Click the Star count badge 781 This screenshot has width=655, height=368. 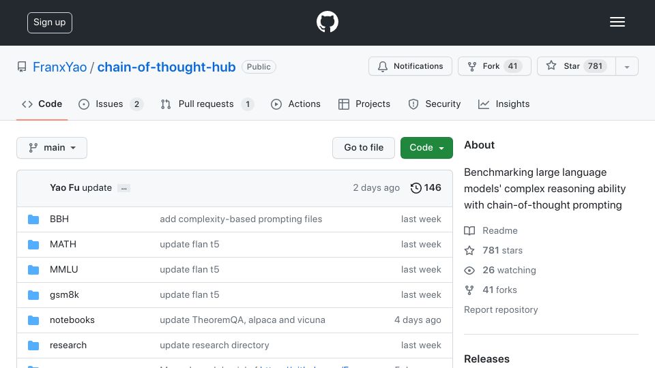(x=595, y=66)
